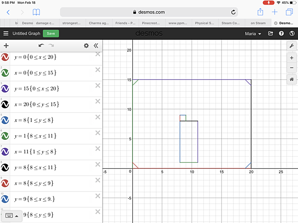This screenshot has width=298, height=223.
Task: Zoom out on the graph
Action: (x=291, y=68)
